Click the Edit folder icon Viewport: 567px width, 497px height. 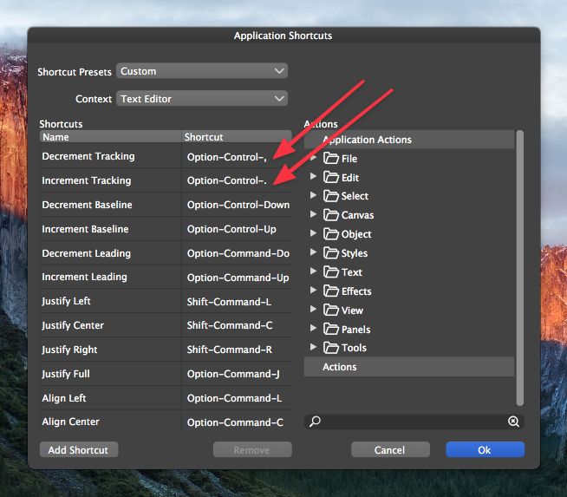(330, 177)
